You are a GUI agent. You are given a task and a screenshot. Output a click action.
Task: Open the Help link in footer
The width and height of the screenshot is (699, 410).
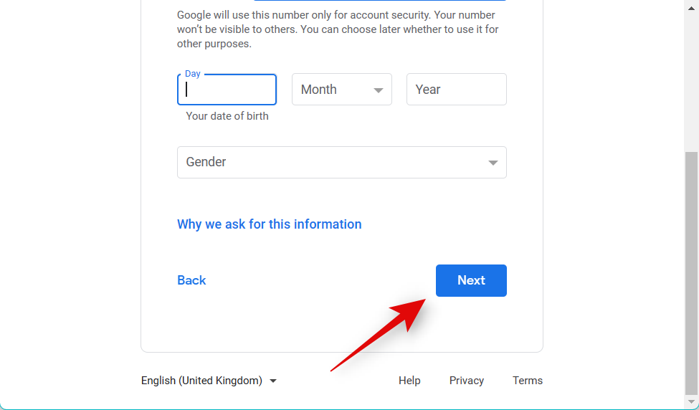(x=409, y=381)
